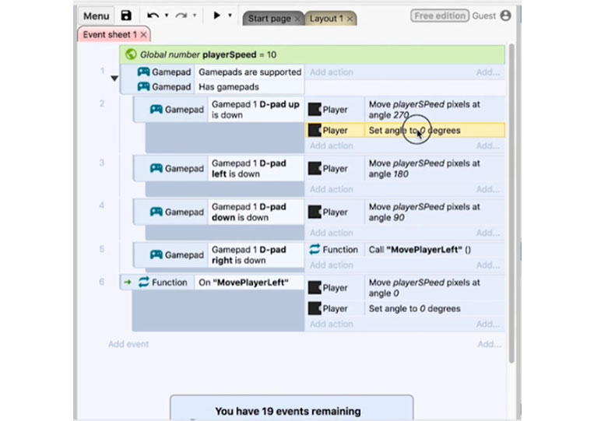Click Add action under event 3
This screenshot has height=421, width=594.
332,189
